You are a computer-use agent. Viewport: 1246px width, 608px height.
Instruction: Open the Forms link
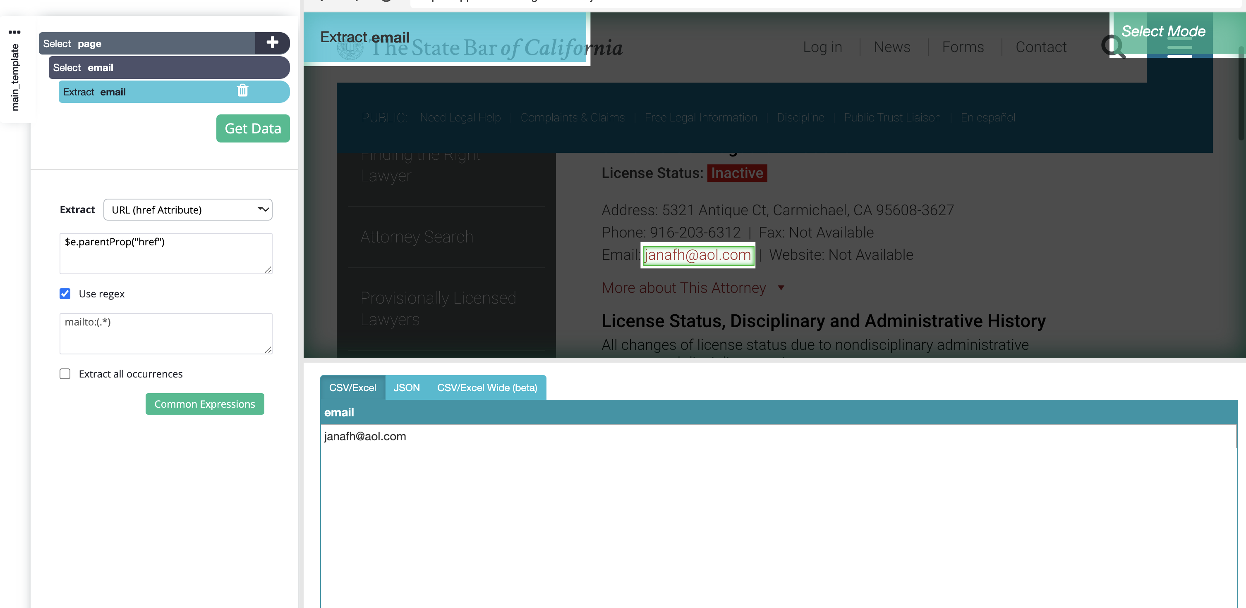coord(963,47)
